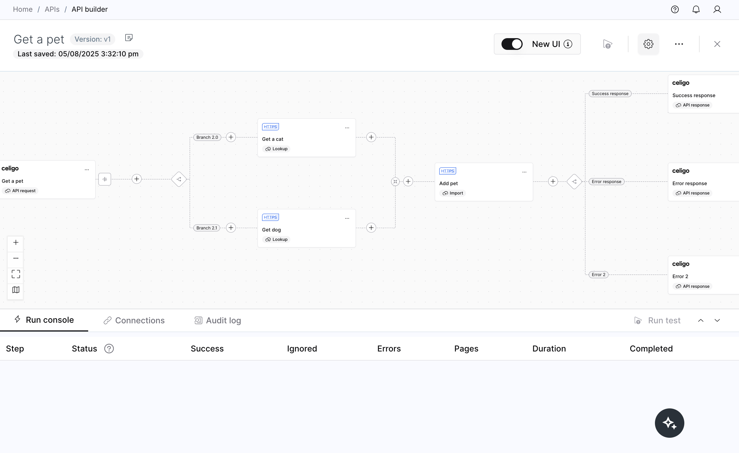This screenshot has height=453, width=739.
Task: Click the canvas zoom out button
Action: click(x=16, y=258)
